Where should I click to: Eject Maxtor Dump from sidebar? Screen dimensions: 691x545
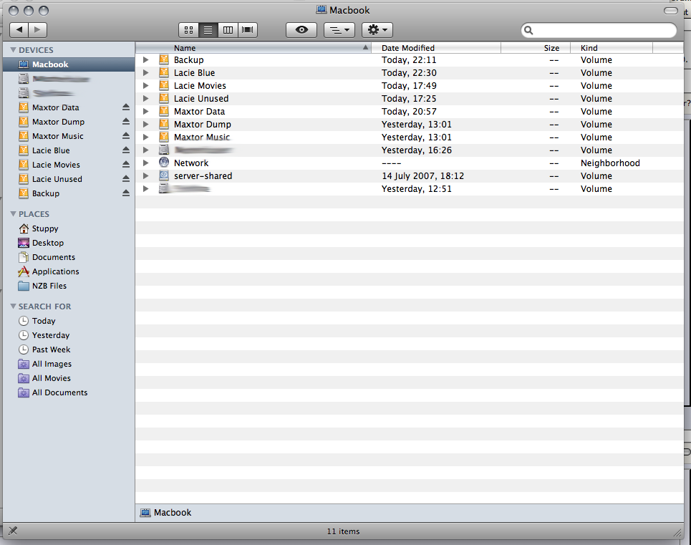[x=126, y=121]
